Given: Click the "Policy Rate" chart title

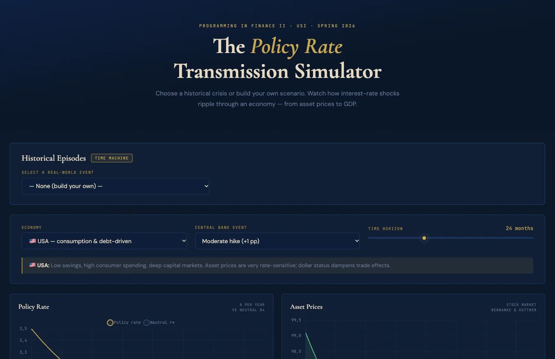Looking at the screenshot, I should [34, 307].
